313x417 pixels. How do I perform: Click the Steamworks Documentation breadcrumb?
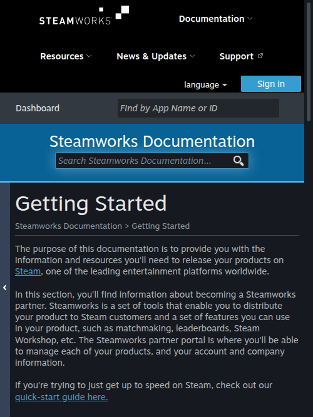(x=68, y=226)
